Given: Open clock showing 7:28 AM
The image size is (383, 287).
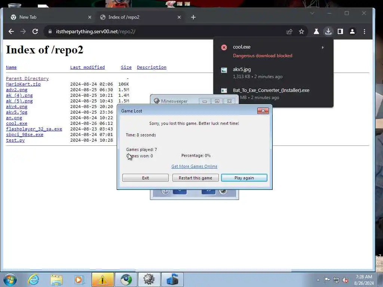Looking at the screenshot, I should click(x=364, y=280).
